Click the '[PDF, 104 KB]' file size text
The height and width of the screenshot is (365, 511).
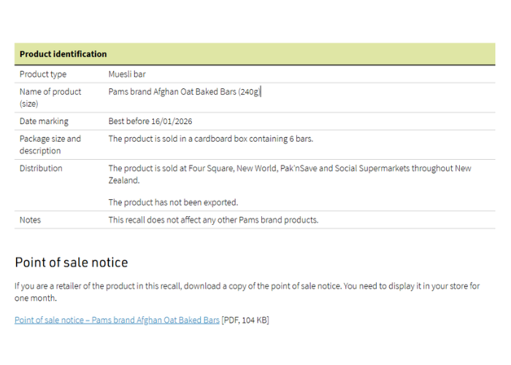(x=245, y=320)
